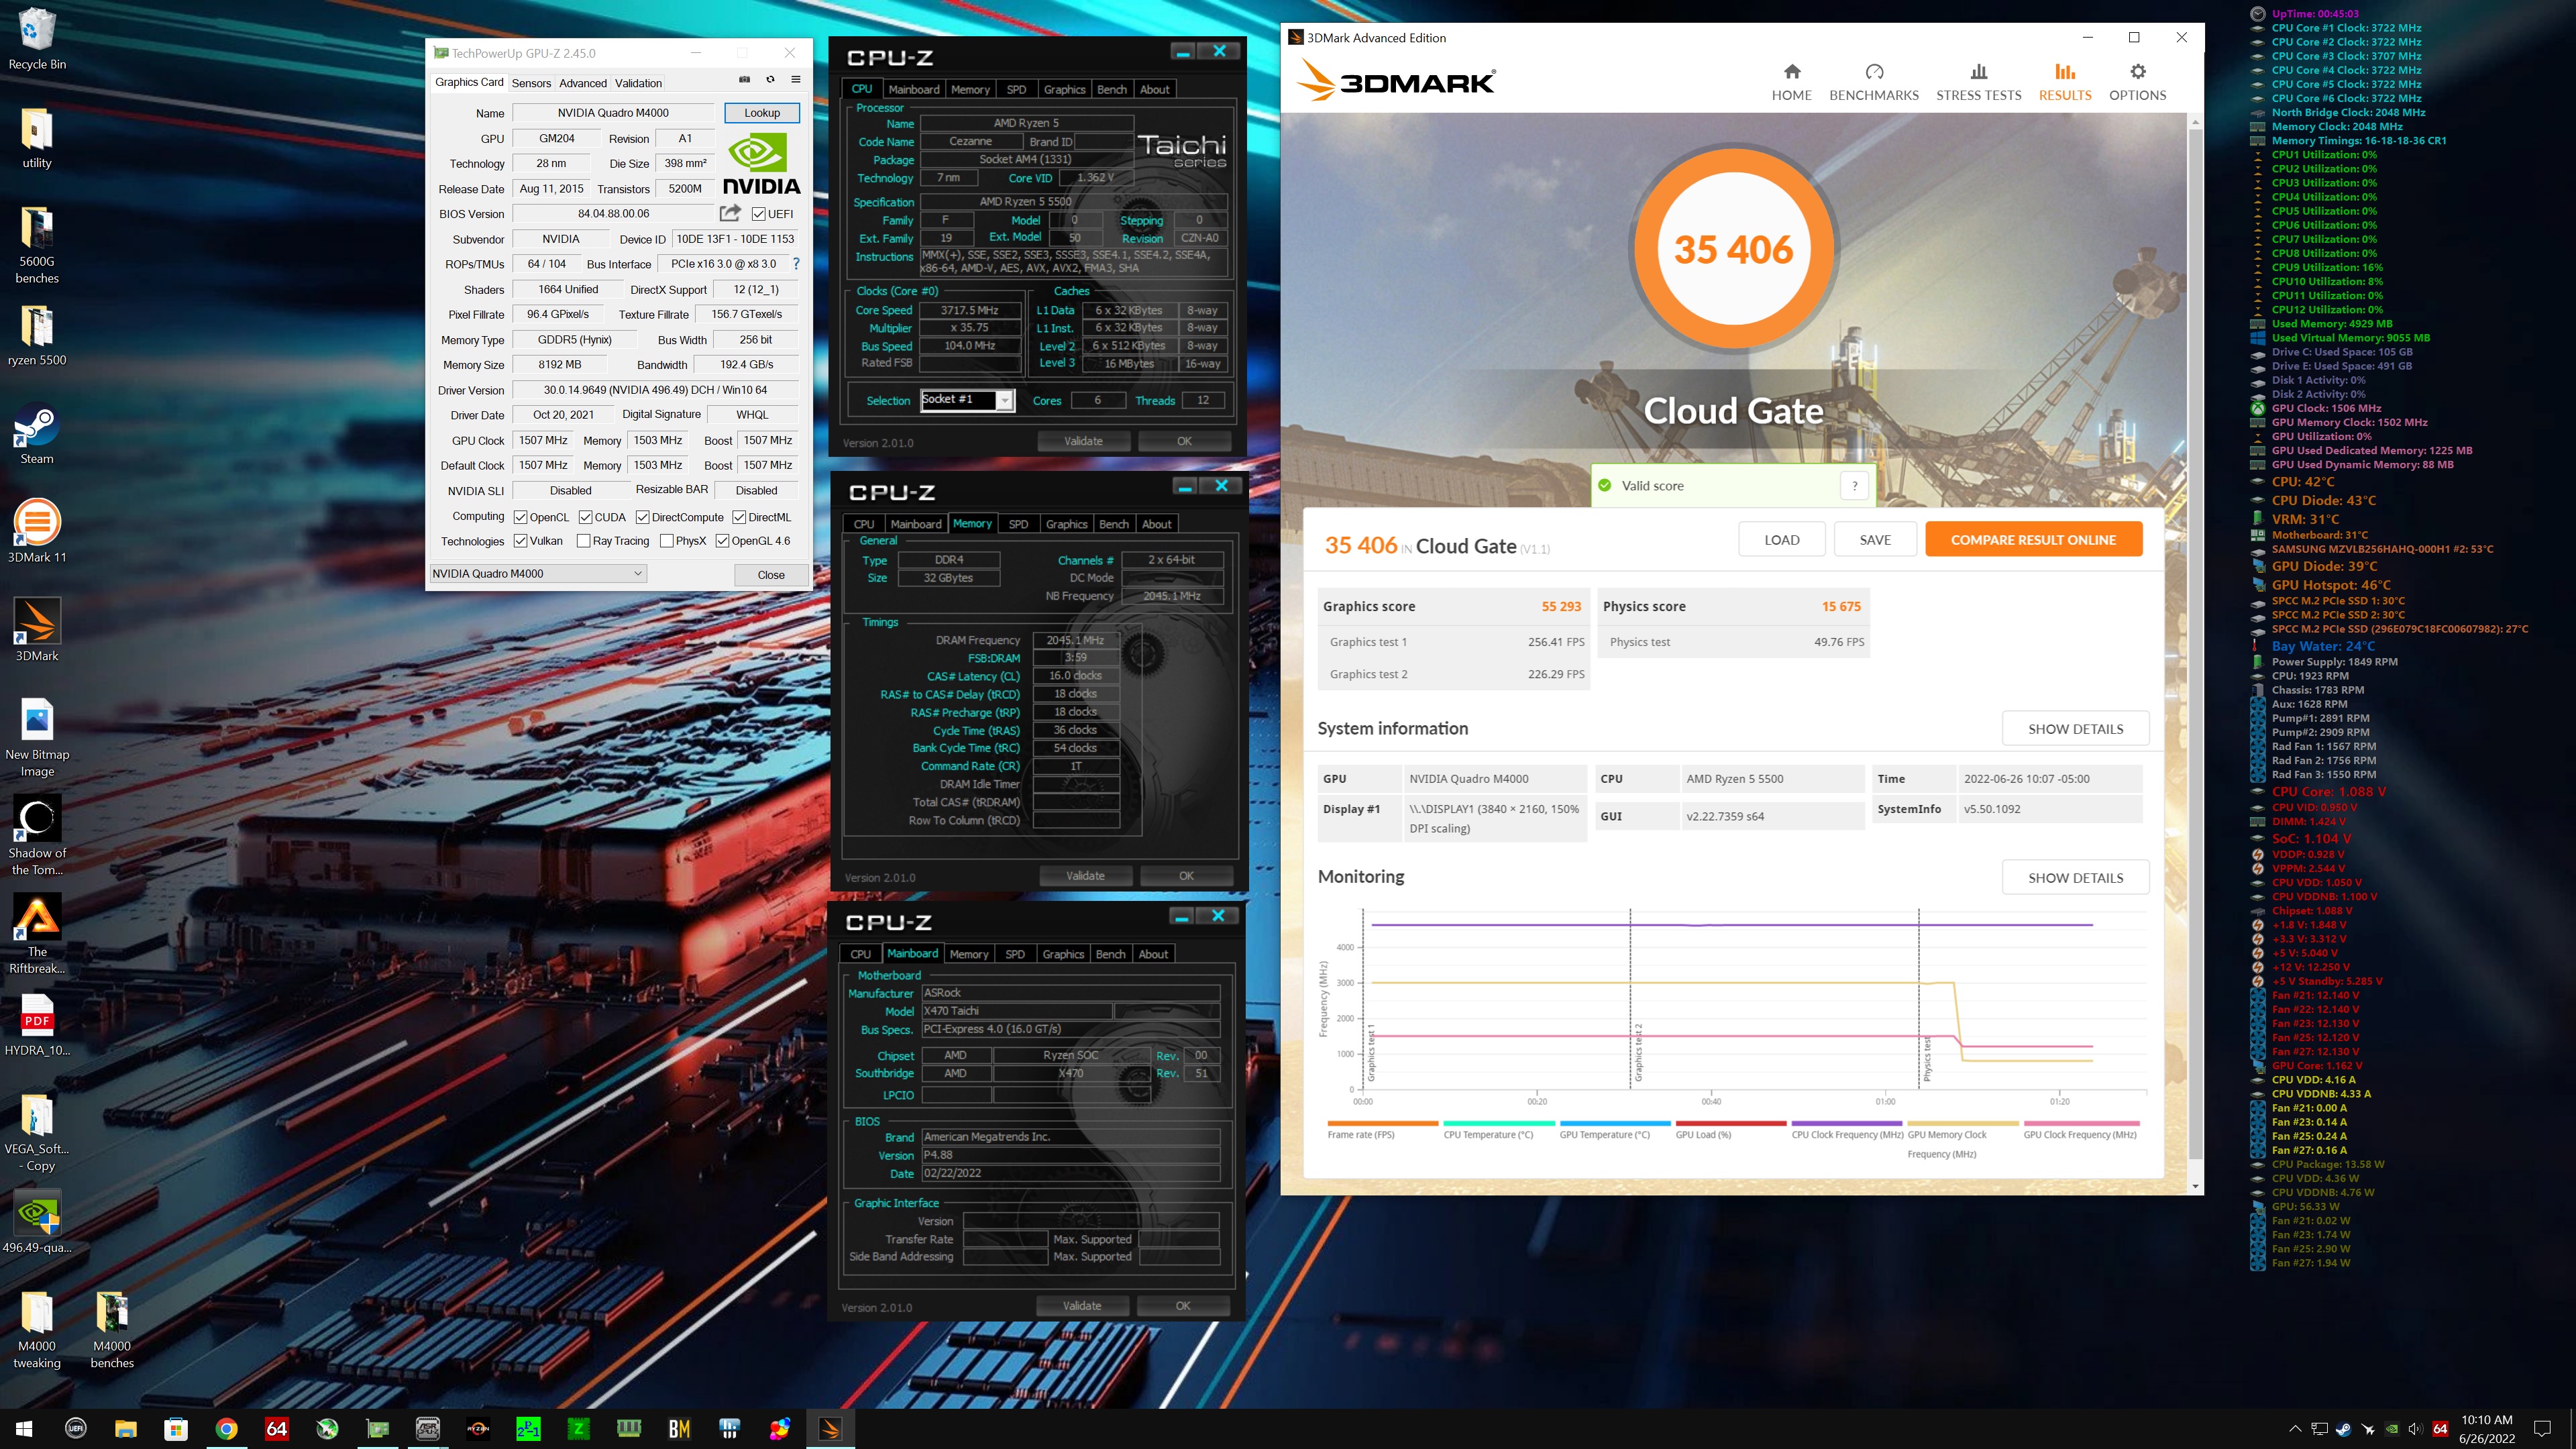Image resolution: width=2576 pixels, height=1449 pixels.
Task: Click the 3DMark scrollbar down arrow
Action: tap(2195, 1186)
